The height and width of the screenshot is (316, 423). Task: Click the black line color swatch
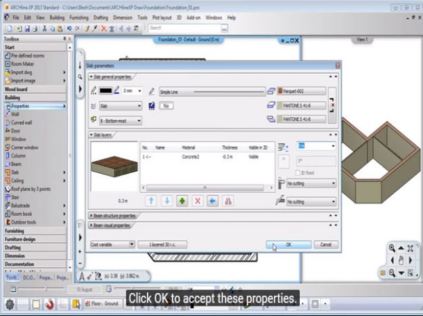coord(106,90)
